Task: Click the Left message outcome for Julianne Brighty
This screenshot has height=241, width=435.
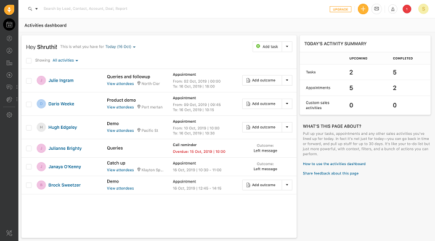Action: (265, 150)
